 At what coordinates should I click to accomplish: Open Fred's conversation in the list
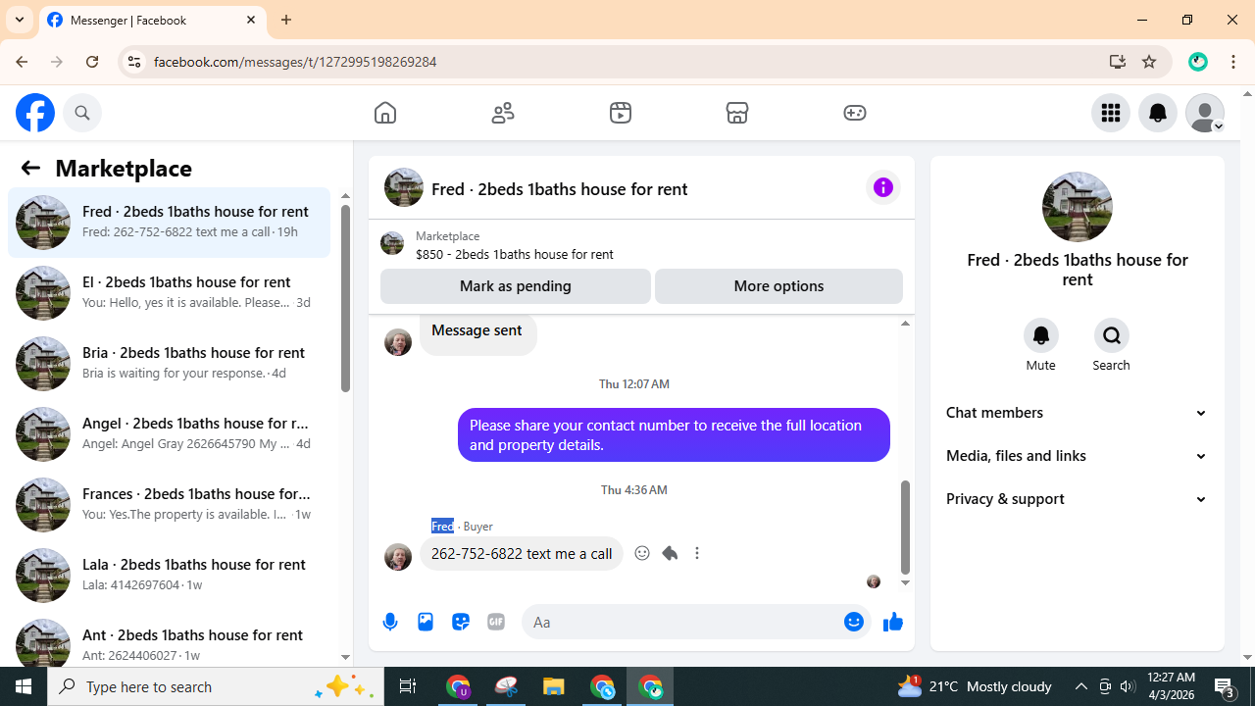click(169, 223)
